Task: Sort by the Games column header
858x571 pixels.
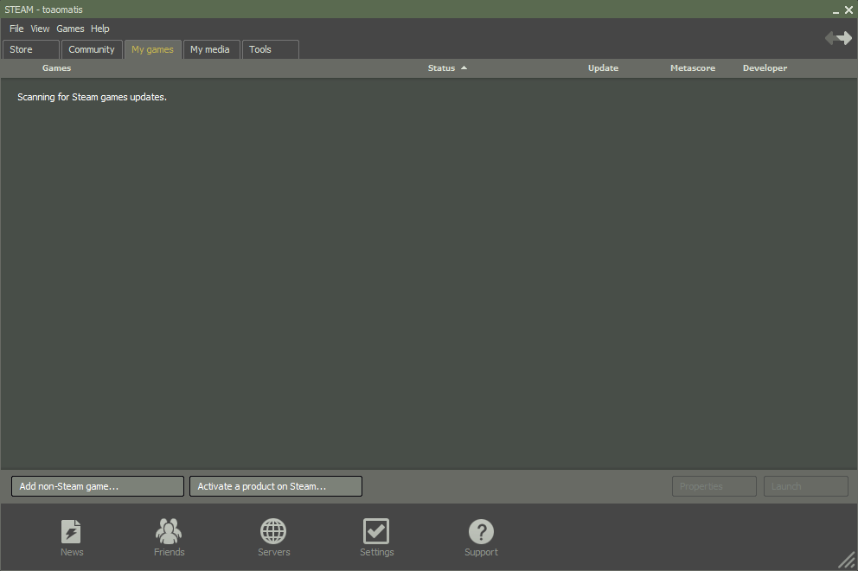Action: point(56,67)
